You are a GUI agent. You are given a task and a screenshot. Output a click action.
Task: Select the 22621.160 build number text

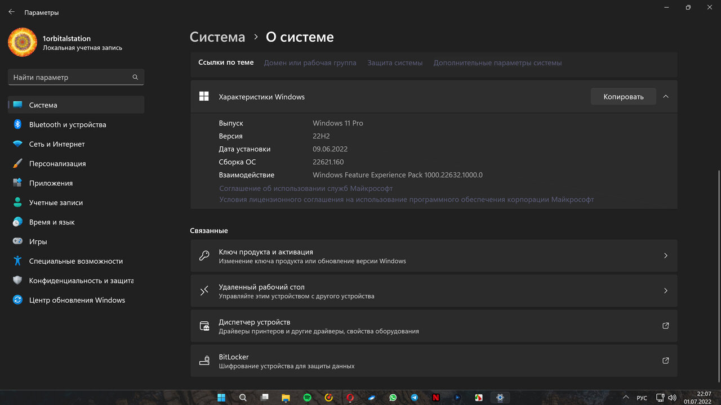coord(328,162)
